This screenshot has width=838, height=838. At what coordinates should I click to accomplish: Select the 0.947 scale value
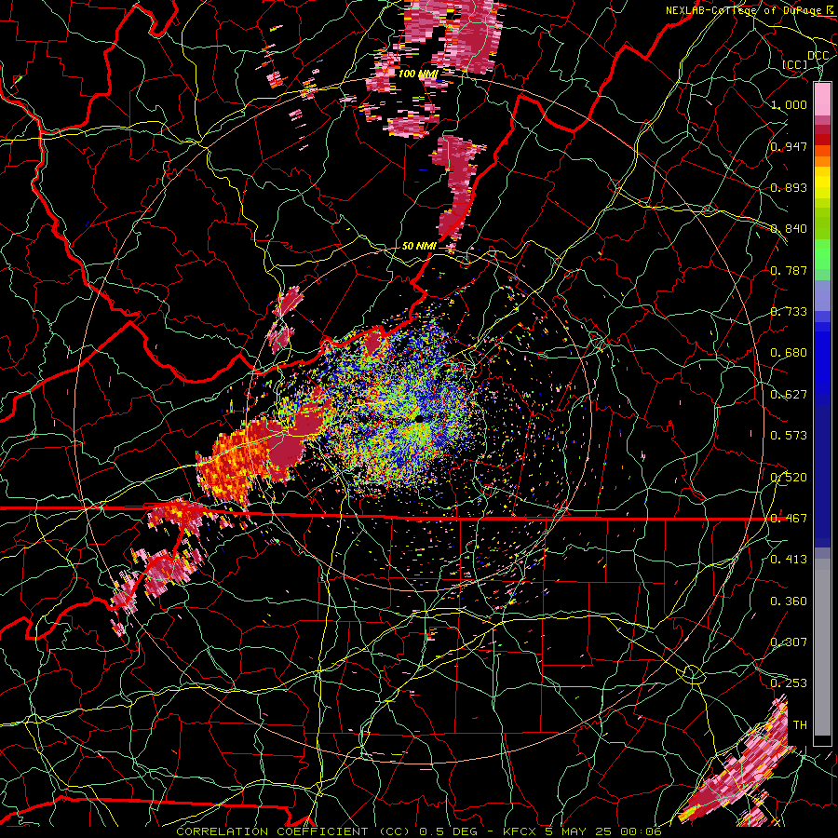click(x=789, y=146)
